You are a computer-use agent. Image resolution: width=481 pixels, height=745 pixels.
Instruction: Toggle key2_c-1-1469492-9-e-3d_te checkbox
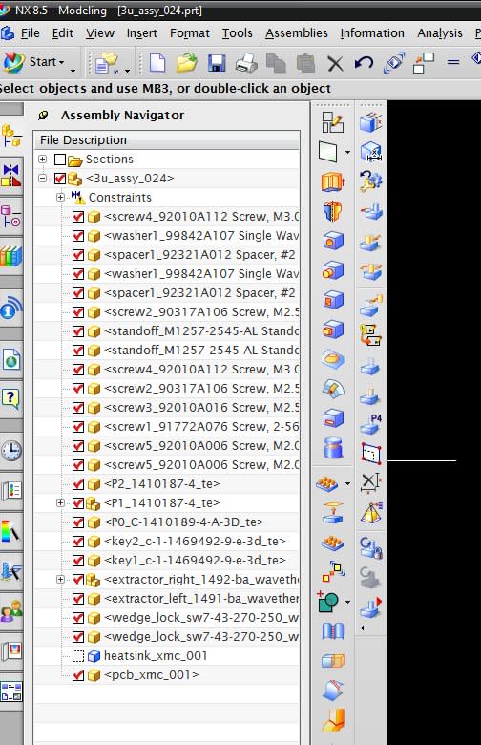point(78,542)
